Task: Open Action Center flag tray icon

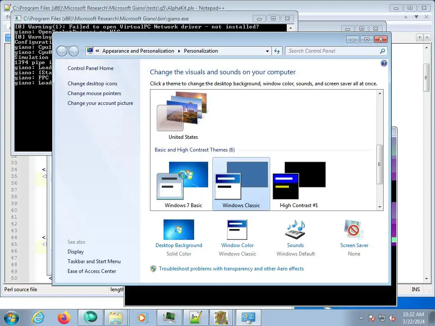Action: click(372, 318)
